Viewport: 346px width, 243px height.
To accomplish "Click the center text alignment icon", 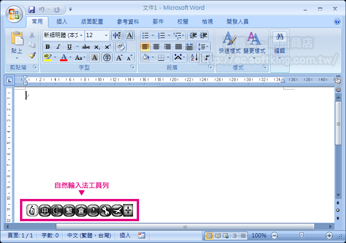I will [156, 47].
